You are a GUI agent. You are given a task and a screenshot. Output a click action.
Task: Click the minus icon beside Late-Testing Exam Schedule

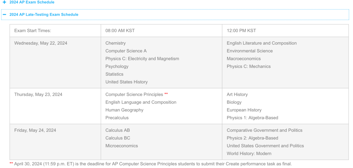click(x=5, y=15)
